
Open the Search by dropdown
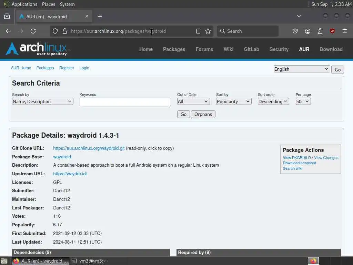[x=42, y=101]
